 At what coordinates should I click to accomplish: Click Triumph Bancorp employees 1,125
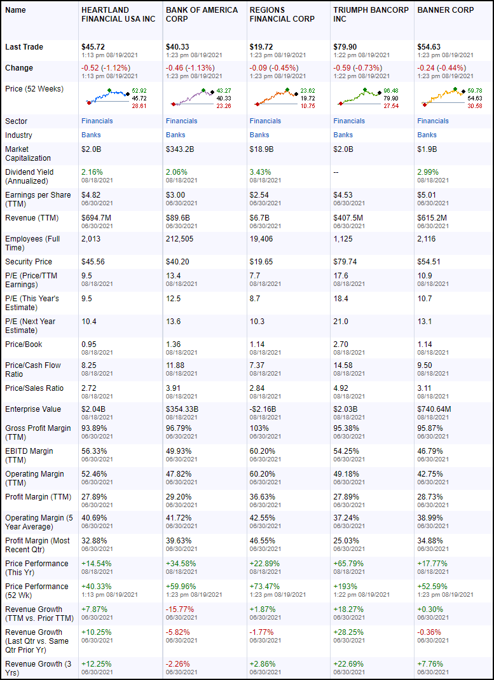point(343,239)
